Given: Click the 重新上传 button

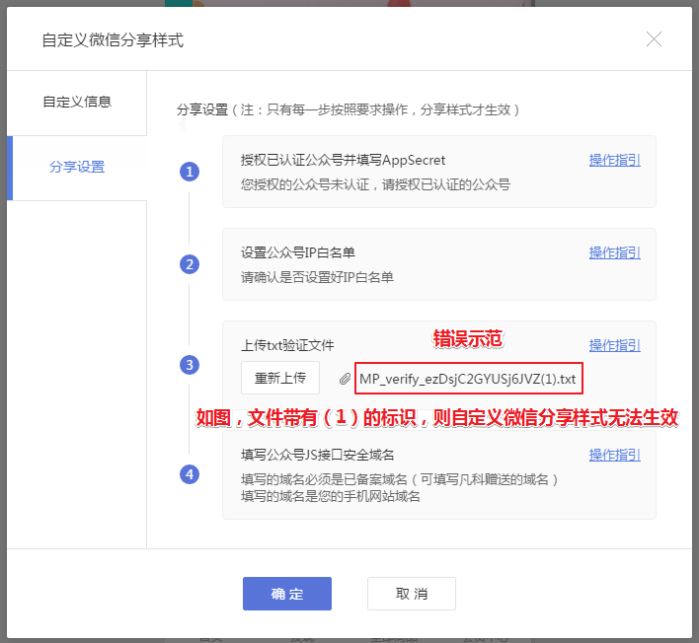Looking at the screenshot, I should (x=280, y=378).
